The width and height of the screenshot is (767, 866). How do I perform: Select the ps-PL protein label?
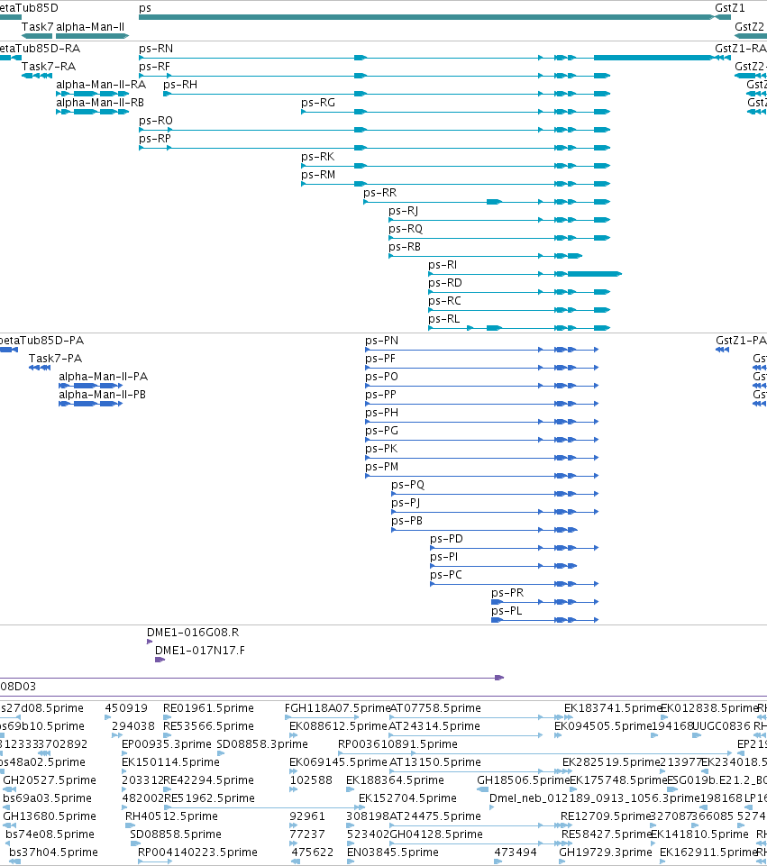pos(507,611)
